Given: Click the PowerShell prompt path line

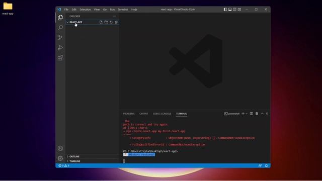Looking at the screenshot, I should tap(150, 151).
